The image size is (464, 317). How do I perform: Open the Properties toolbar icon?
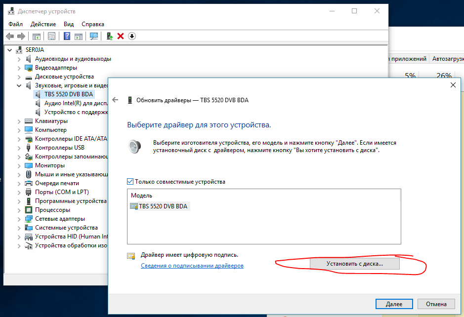tap(51, 36)
